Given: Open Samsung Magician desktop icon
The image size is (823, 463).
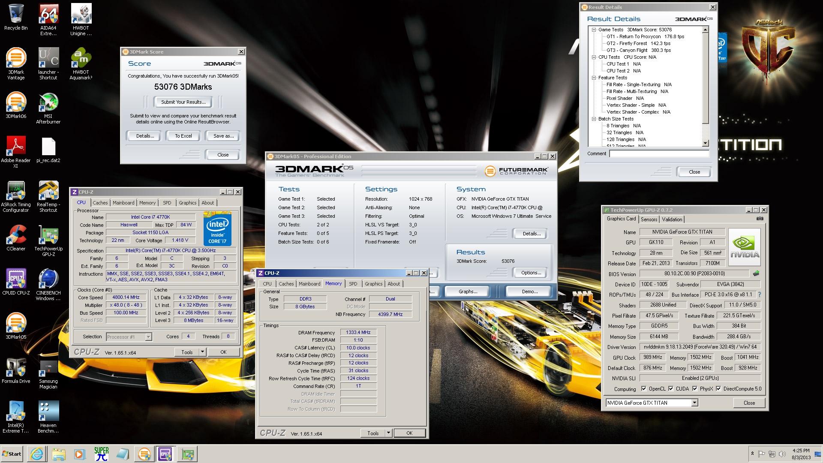Looking at the screenshot, I should (x=48, y=373).
